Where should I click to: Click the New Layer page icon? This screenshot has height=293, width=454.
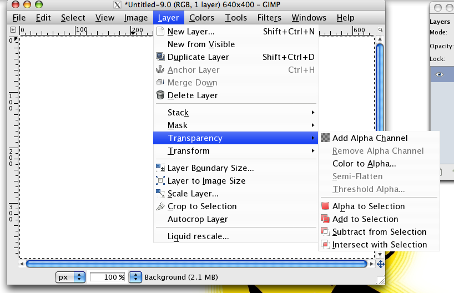point(160,31)
